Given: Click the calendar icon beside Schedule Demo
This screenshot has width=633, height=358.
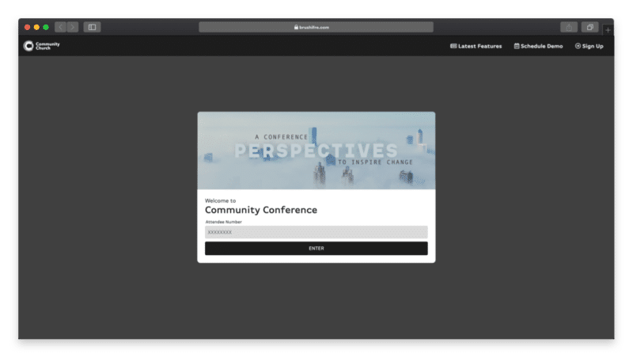Looking at the screenshot, I should 517,46.
